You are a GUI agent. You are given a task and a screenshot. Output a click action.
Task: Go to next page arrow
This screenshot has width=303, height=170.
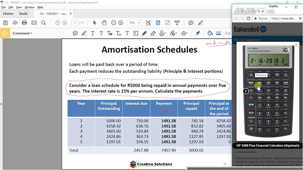pos(65,23)
